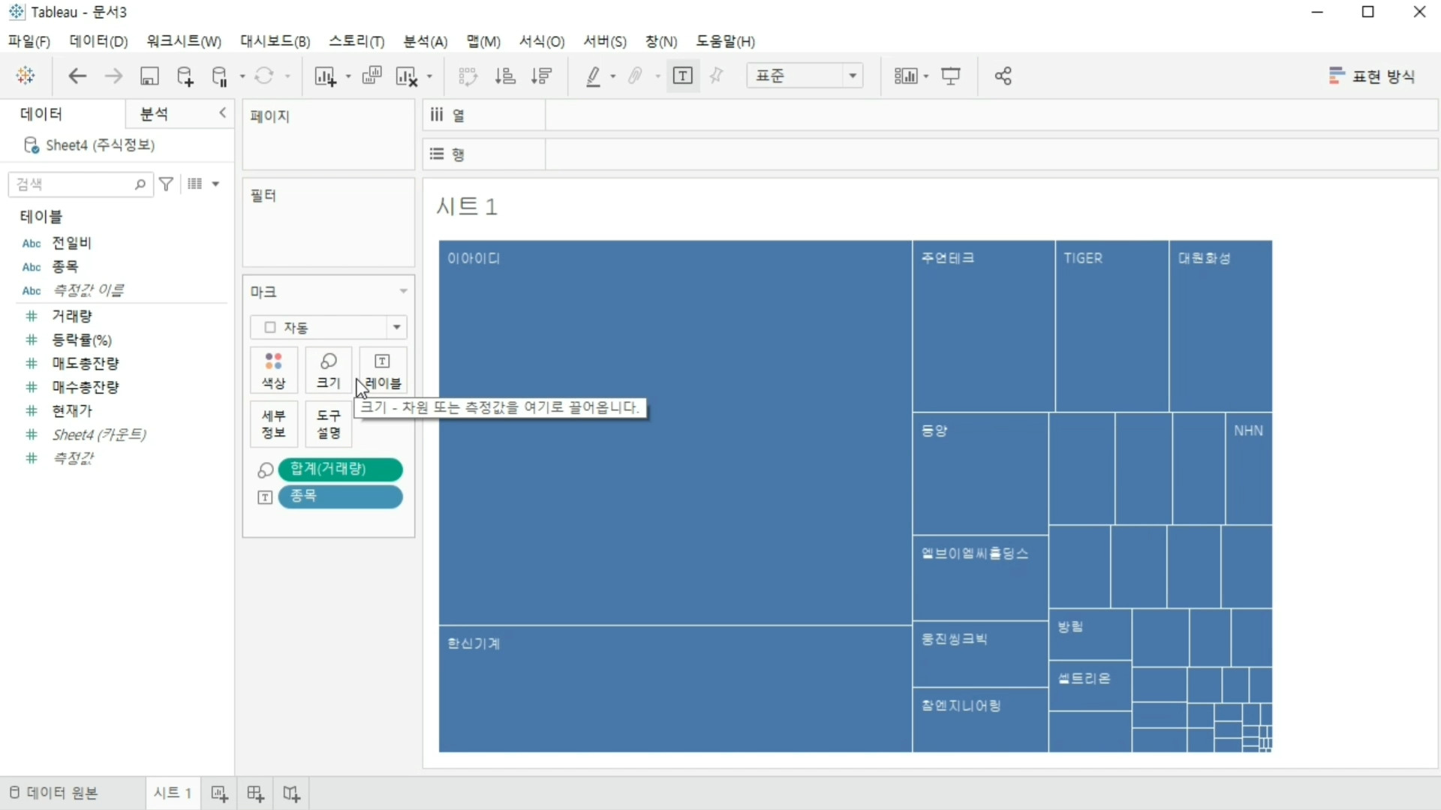Viewport: 1441px width, 810px height.
Task: Toggle Show Mark Labels toolbar button
Action: (x=682, y=76)
